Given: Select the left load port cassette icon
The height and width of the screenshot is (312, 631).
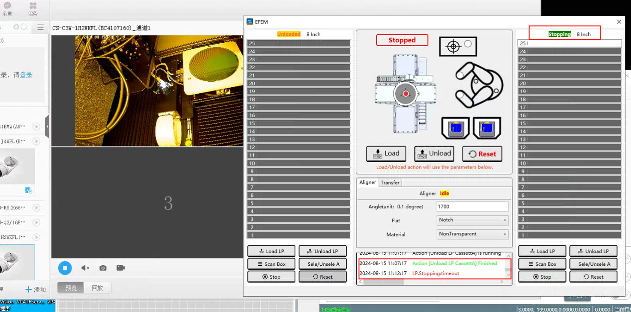Looking at the screenshot, I should click(x=455, y=128).
